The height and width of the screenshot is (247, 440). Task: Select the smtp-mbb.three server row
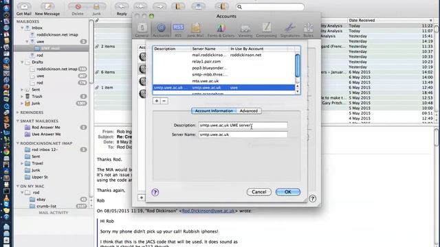(224, 75)
